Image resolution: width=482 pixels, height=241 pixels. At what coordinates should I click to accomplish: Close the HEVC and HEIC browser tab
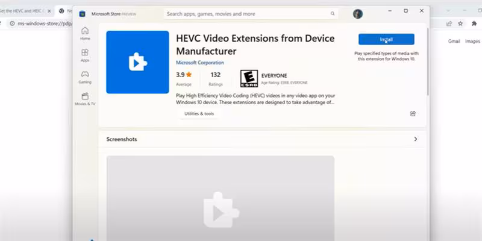(49, 11)
